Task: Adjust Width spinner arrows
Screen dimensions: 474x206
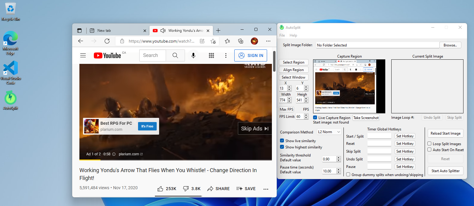Action: [289, 100]
